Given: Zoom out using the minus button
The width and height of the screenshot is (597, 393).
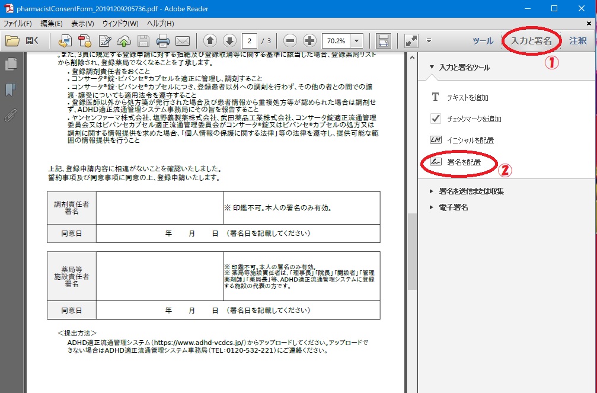Looking at the screenshot, I should [x=290, y=41].
